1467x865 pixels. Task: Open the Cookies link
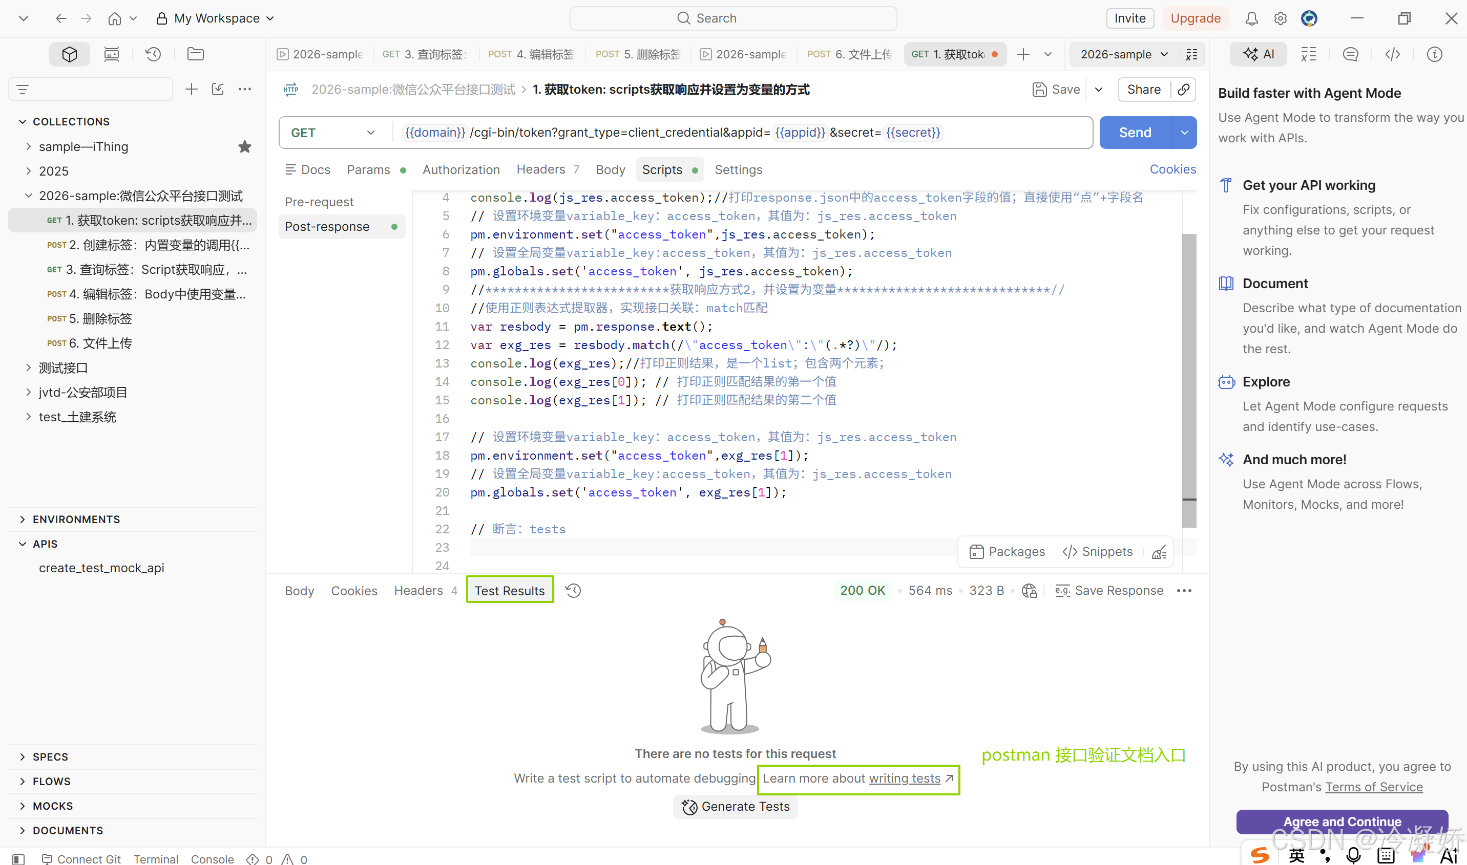click(1172, 169)
